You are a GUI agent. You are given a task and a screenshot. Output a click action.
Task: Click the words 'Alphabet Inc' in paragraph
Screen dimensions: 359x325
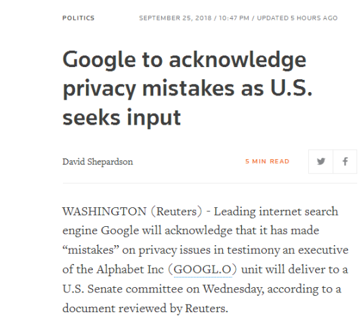(x=130, y=269)
